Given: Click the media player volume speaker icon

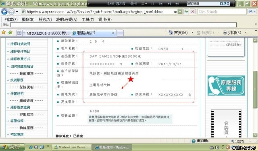Looking at the screenshot, I should tap(177, 4).
